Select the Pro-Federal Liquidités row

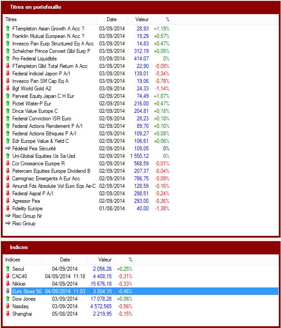(x=34, y=58)
